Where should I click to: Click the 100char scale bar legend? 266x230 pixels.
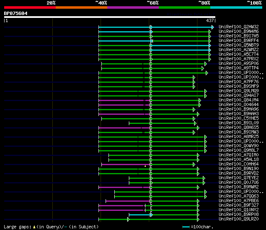click(x=198, y=227)
